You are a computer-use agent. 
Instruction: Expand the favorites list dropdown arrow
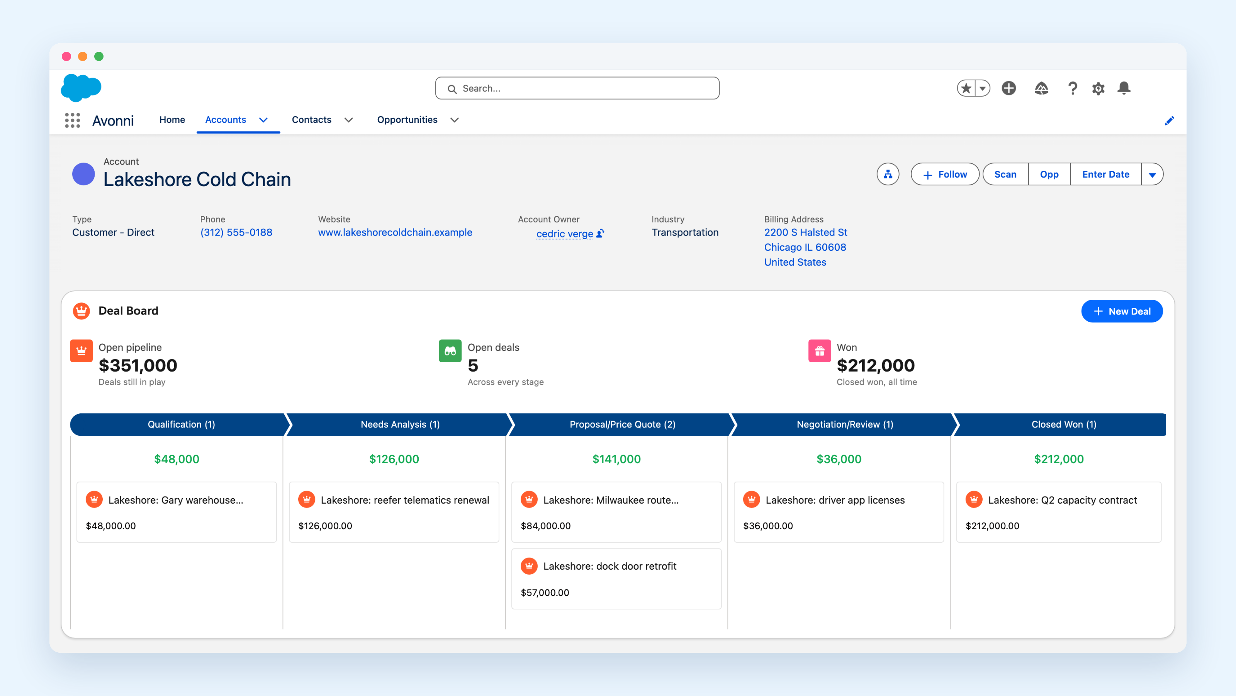pos(983,88)
